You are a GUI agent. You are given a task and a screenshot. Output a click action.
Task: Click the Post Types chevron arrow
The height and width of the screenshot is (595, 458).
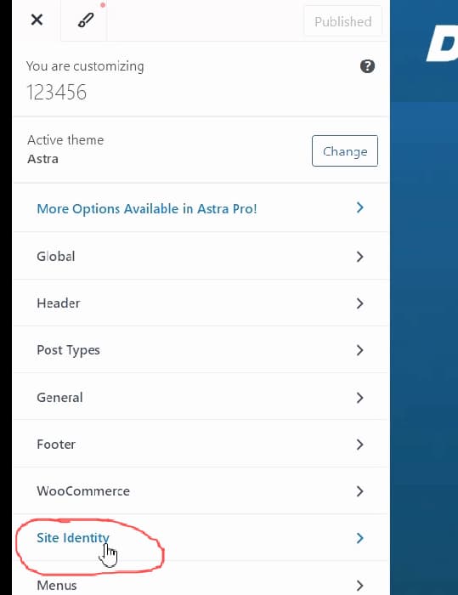click(x=360, y=350)
